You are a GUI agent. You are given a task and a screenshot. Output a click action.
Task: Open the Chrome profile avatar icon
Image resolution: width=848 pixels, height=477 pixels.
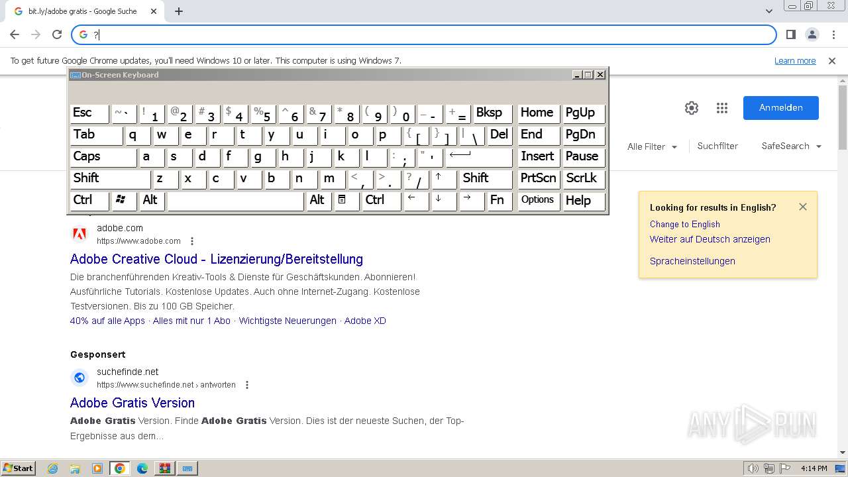(812, 34)
